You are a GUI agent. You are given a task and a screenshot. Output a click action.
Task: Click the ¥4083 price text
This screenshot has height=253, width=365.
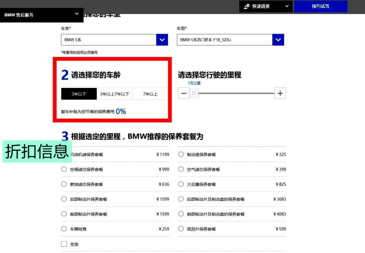pos(279,214)
